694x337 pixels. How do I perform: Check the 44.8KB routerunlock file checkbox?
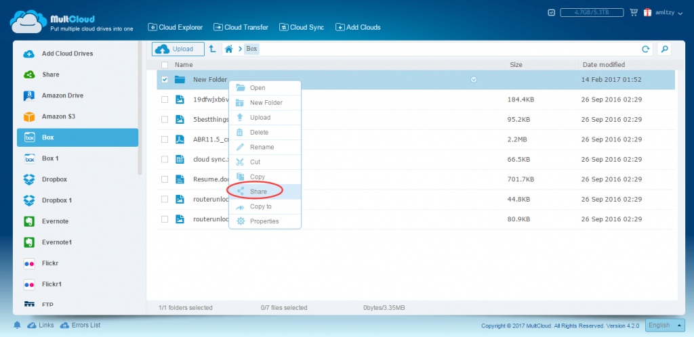(165, 199)
